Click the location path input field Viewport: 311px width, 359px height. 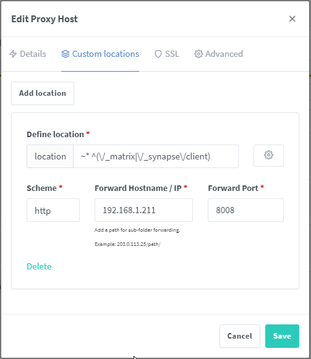coord(156,156)
